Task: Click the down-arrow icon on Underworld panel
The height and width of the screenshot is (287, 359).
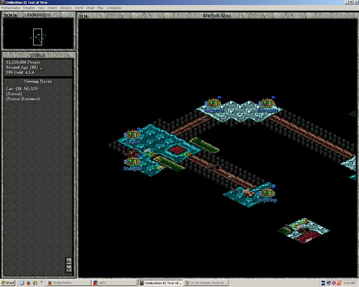Action: click(11, 15)
